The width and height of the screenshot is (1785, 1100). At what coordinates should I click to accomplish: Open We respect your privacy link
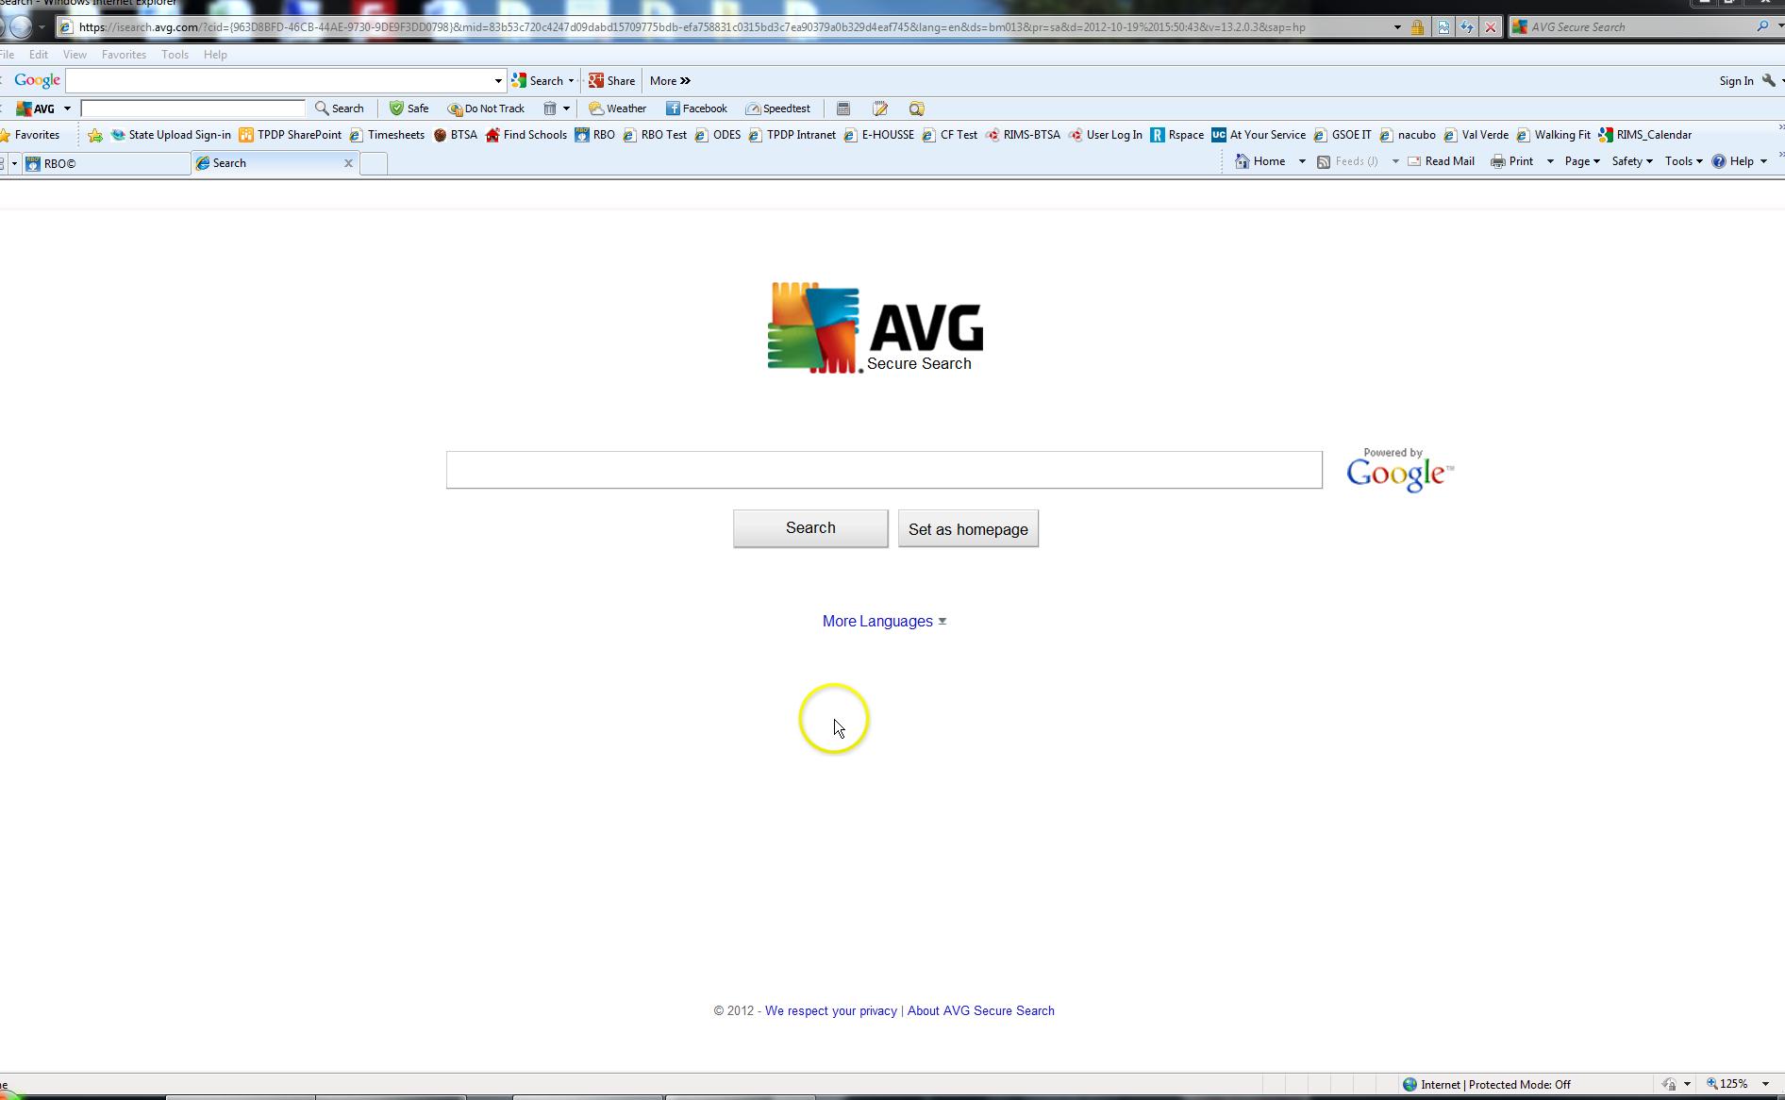coord(831,1011)
